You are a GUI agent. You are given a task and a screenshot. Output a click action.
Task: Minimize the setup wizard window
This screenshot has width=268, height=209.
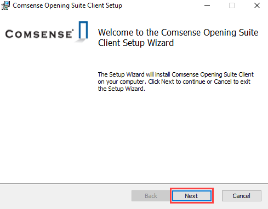(x=207, y=5)
